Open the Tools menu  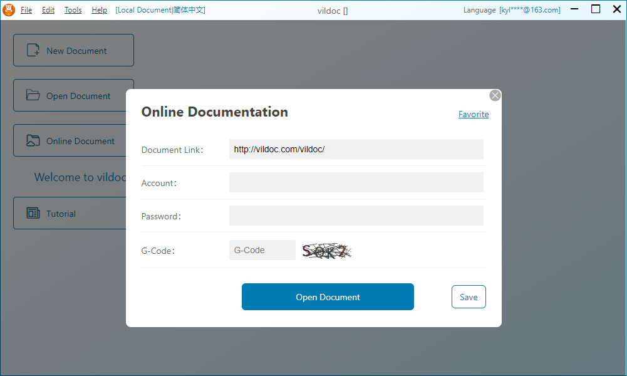click(x=73, y=10)
